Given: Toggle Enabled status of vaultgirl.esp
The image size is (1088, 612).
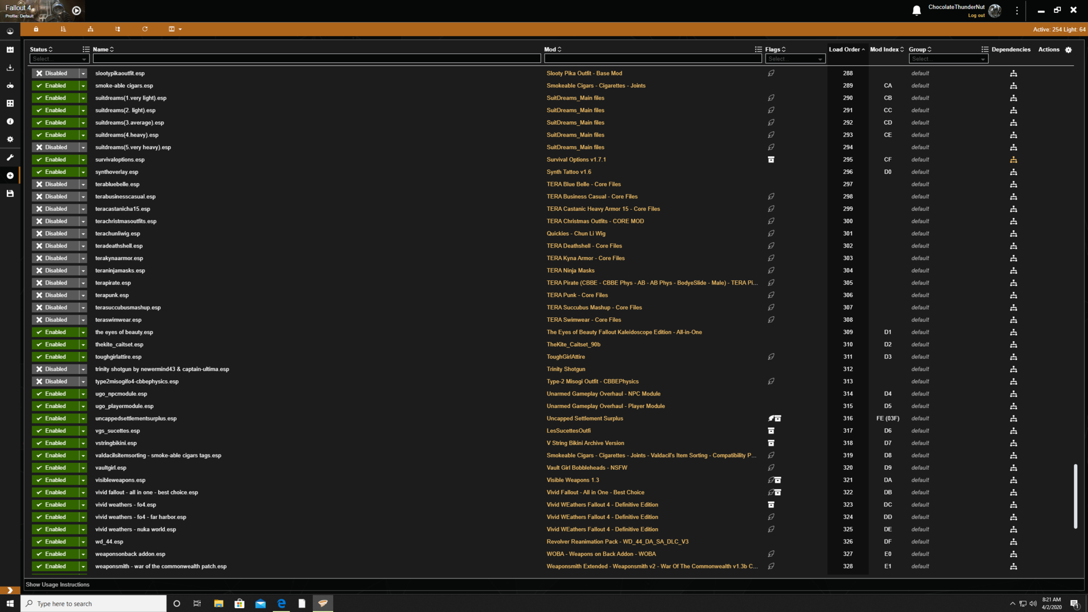Looking at the screenshot, I should point(55,468).
